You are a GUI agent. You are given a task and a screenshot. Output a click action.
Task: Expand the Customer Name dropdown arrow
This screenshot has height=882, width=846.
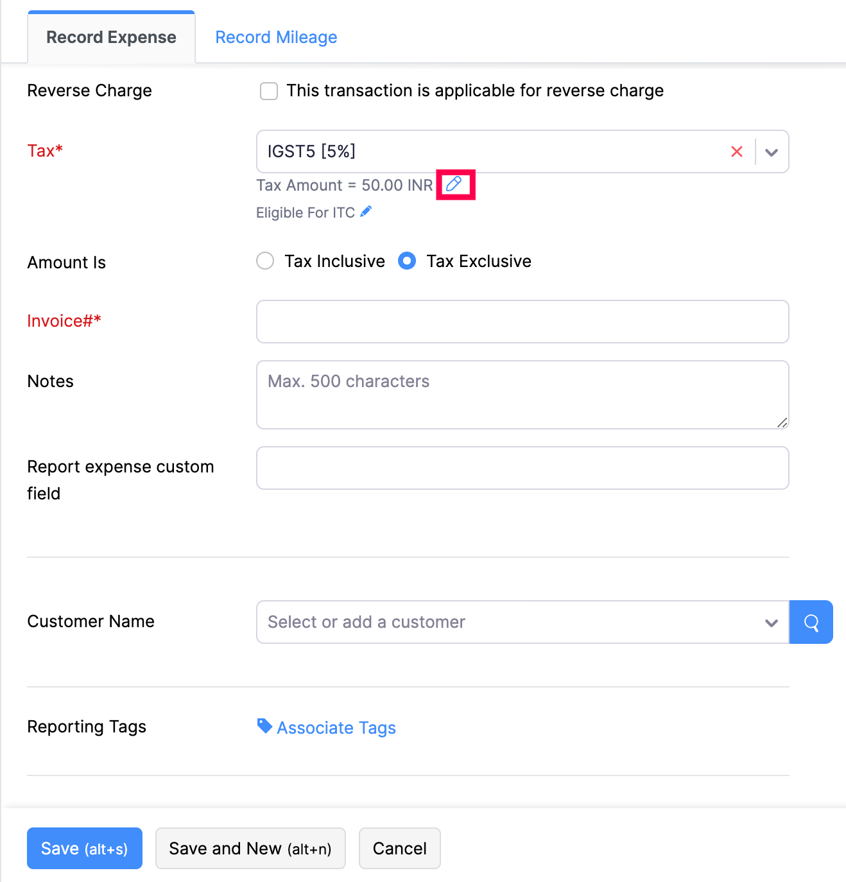(x=772, y=621)
